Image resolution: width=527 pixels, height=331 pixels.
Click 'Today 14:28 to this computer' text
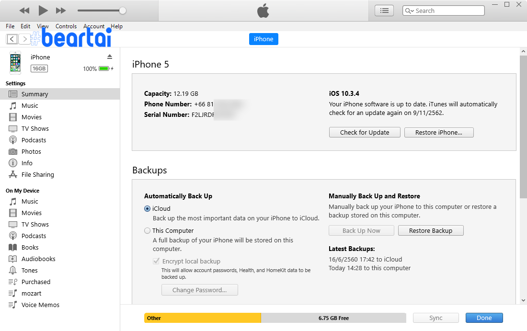[x=370, y=268]
